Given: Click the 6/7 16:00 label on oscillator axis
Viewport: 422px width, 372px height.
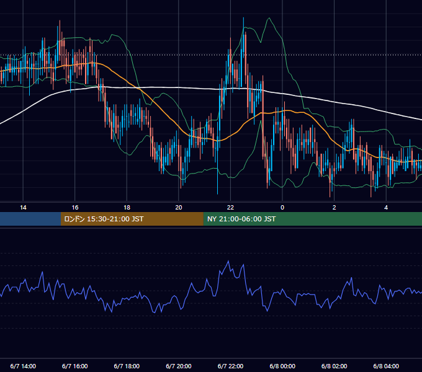Looking at the screenshot, I should (x=75, y=366).
